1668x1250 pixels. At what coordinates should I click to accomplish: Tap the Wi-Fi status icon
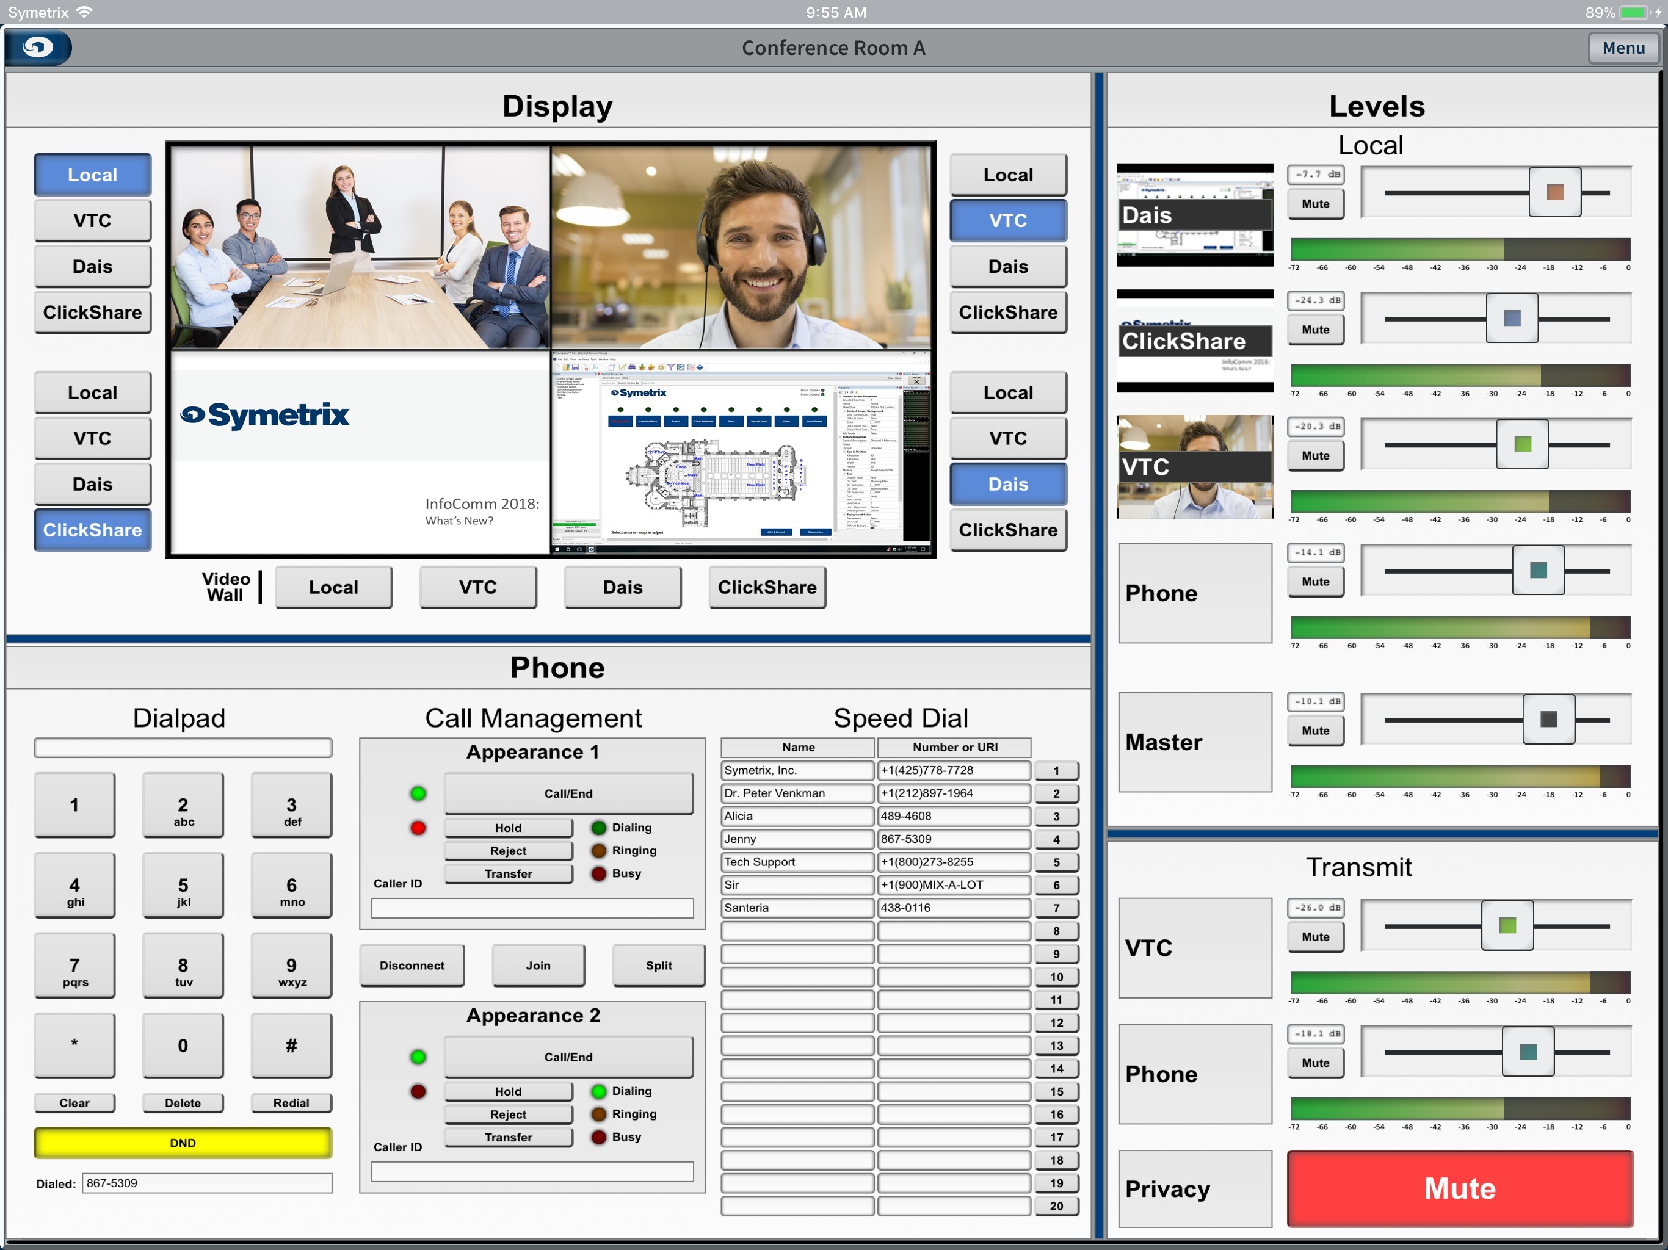coord(84,12)
